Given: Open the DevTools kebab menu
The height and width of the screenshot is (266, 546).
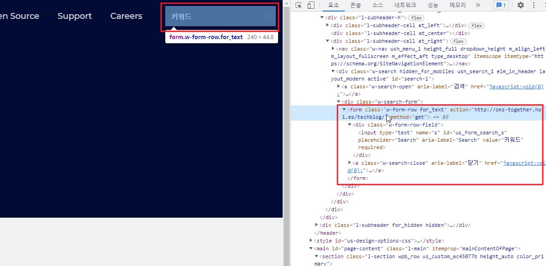Looking at the screenshot, I should tap(534, 5).
